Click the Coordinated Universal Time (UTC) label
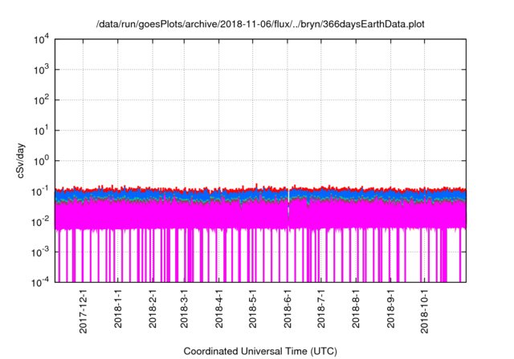 click(x=260, y=351)
